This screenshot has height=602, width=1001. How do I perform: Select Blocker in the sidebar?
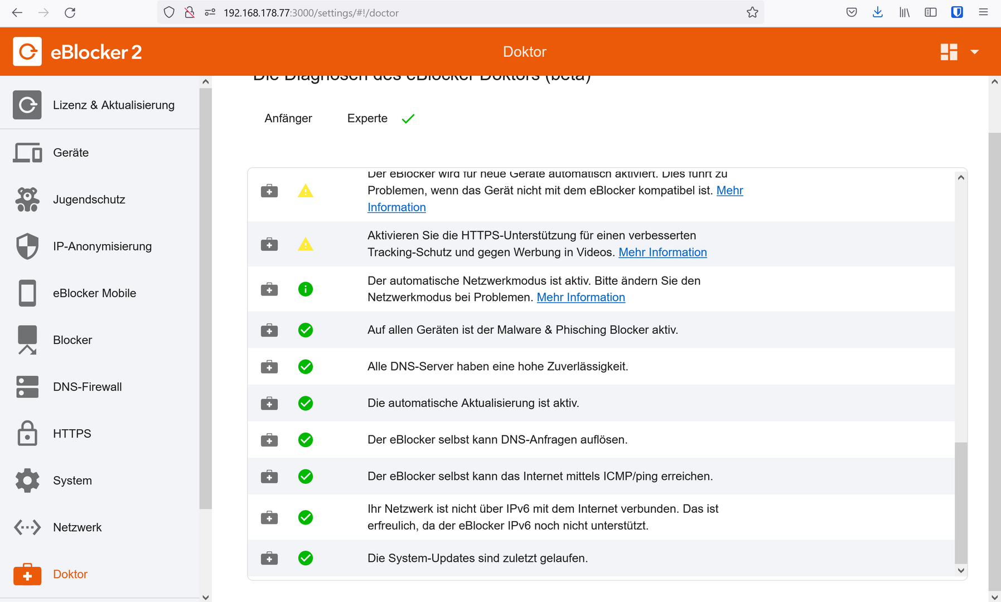(100, 340)
